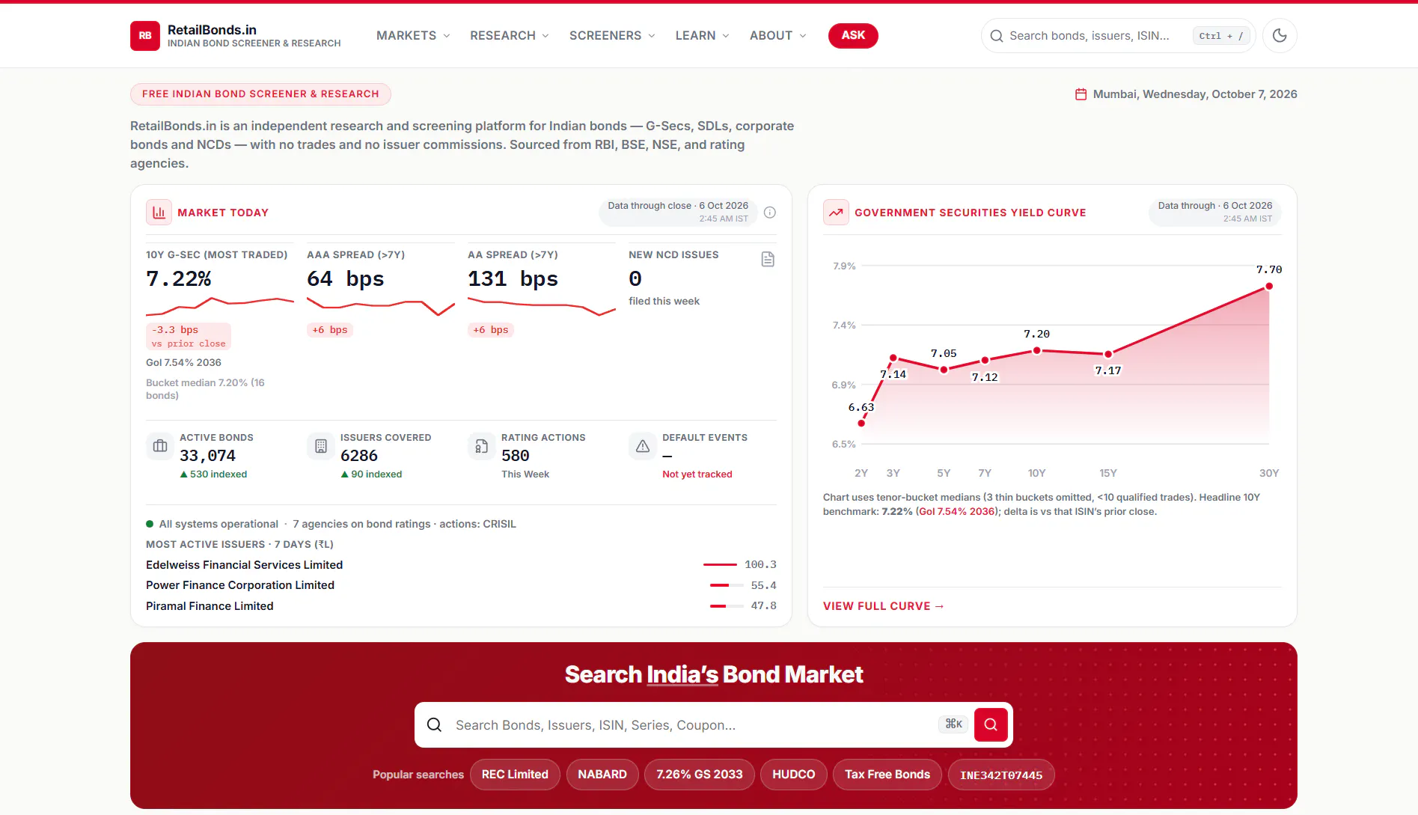Viewport: 1418px width, 815px height.
Task: Click the 580 rating actions count
Action: (516, 456)
